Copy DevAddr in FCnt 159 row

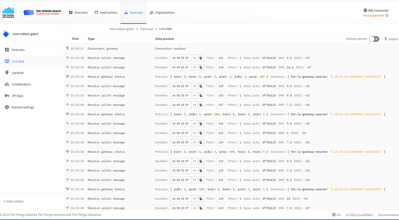point(201,86)
